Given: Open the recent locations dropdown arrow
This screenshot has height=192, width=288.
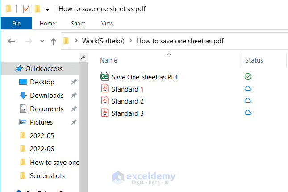Looking at the screenshot, I should tap(42, 41).
